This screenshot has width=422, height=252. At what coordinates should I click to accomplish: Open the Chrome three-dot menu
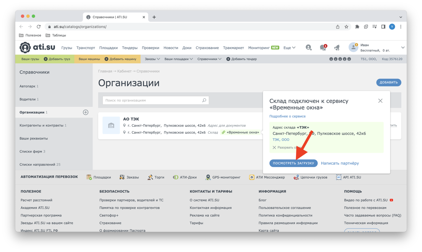coord(401,27)
